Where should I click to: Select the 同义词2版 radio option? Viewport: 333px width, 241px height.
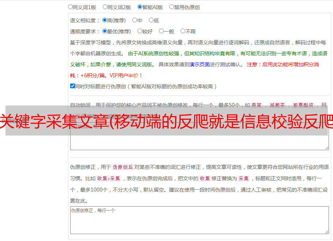pyautogui.click(x=105, y=7)
